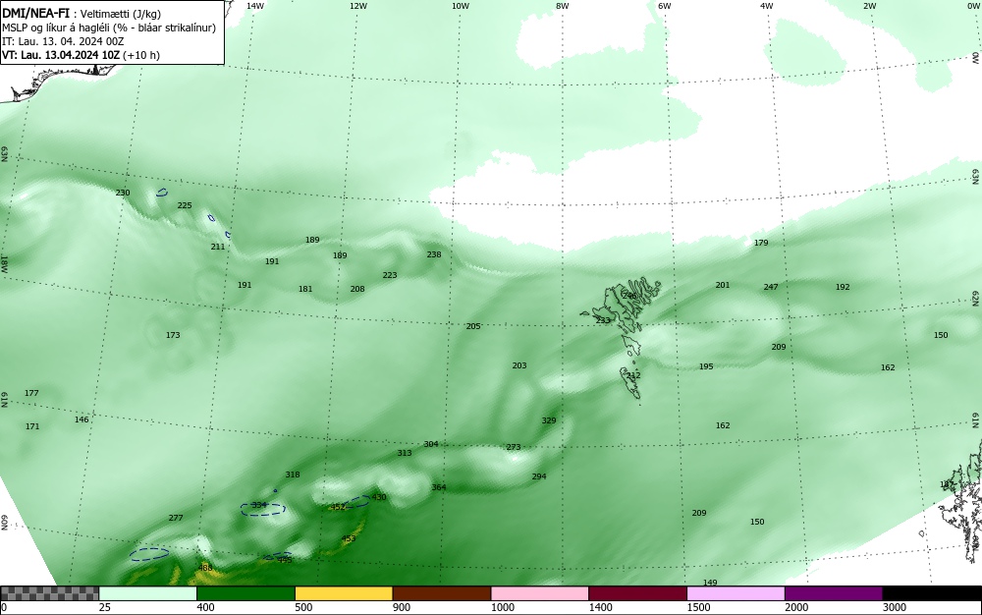Viewport: 982px width, 615px height.
Task: Click the 10W longitude label
Action: point(461,6)
